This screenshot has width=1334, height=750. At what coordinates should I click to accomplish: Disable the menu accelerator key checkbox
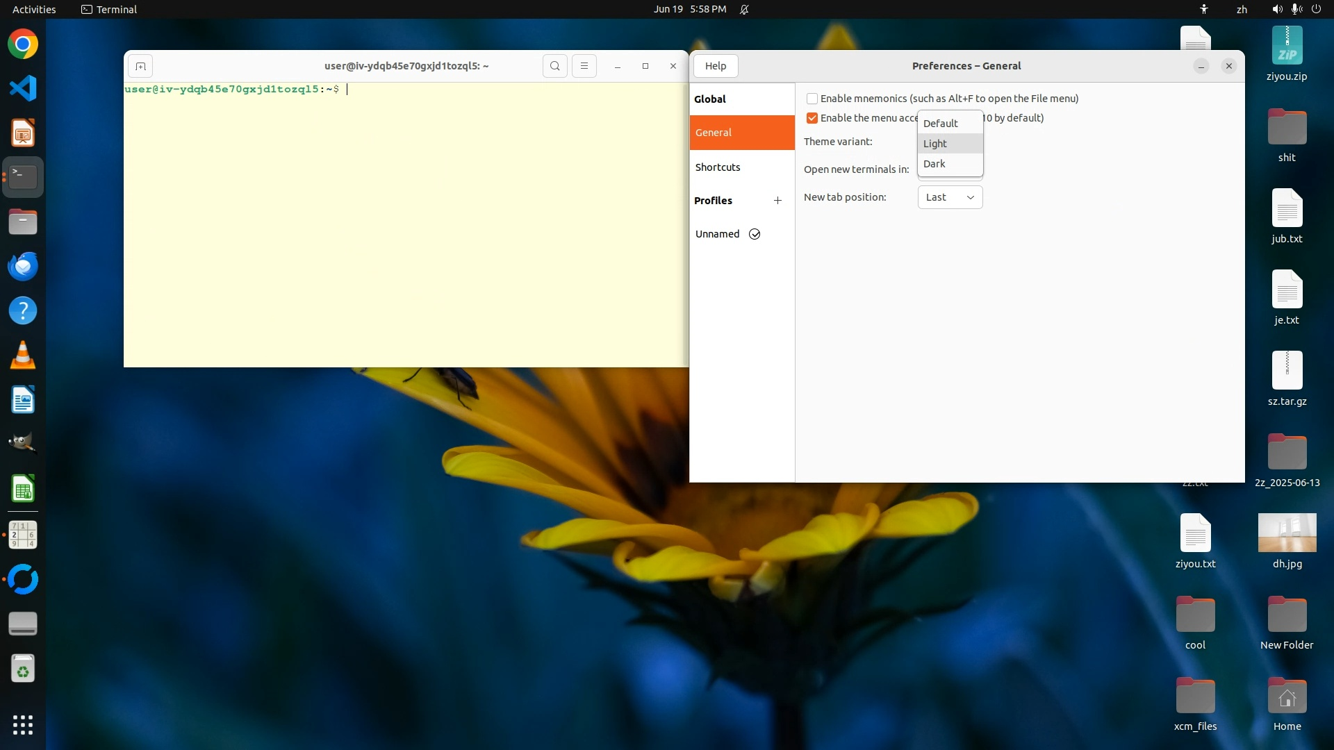(x=812, y=118)
